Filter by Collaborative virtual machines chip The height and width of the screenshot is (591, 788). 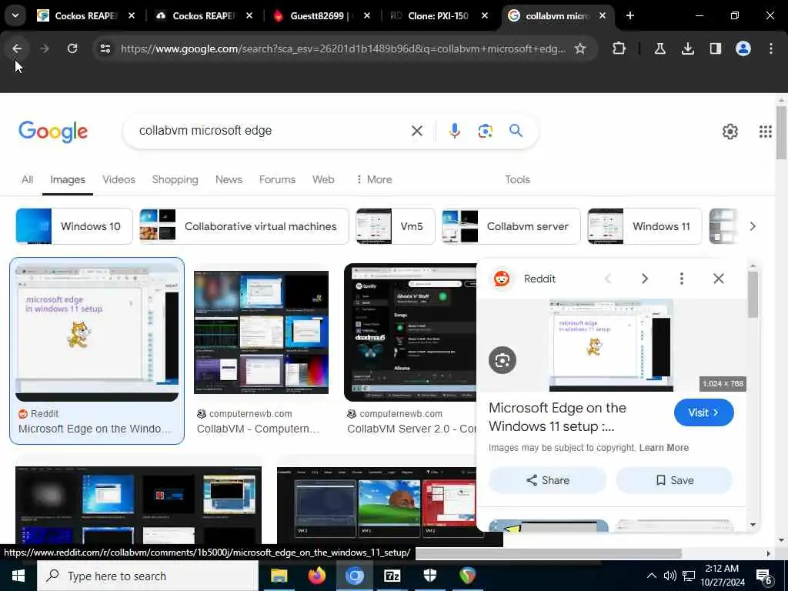click(x=244, y=226)
